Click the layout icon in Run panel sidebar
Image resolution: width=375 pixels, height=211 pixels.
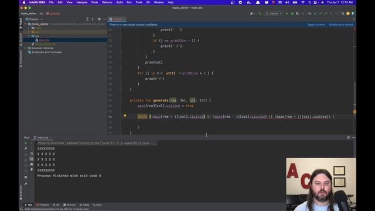(26, 177)
